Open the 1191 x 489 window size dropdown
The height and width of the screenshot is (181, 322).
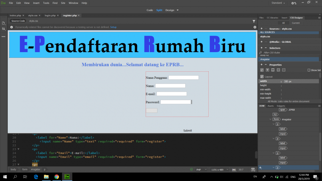[220, 170]
